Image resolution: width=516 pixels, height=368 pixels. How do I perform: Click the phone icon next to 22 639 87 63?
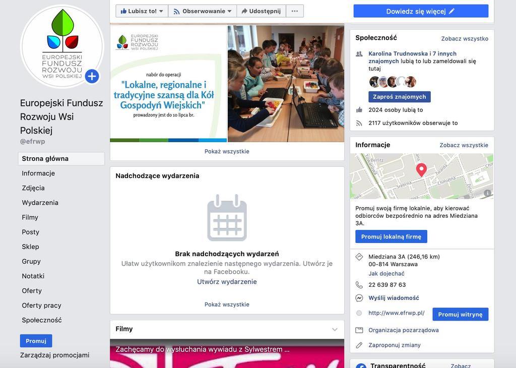pyautogui.click(x=359, y=285)
